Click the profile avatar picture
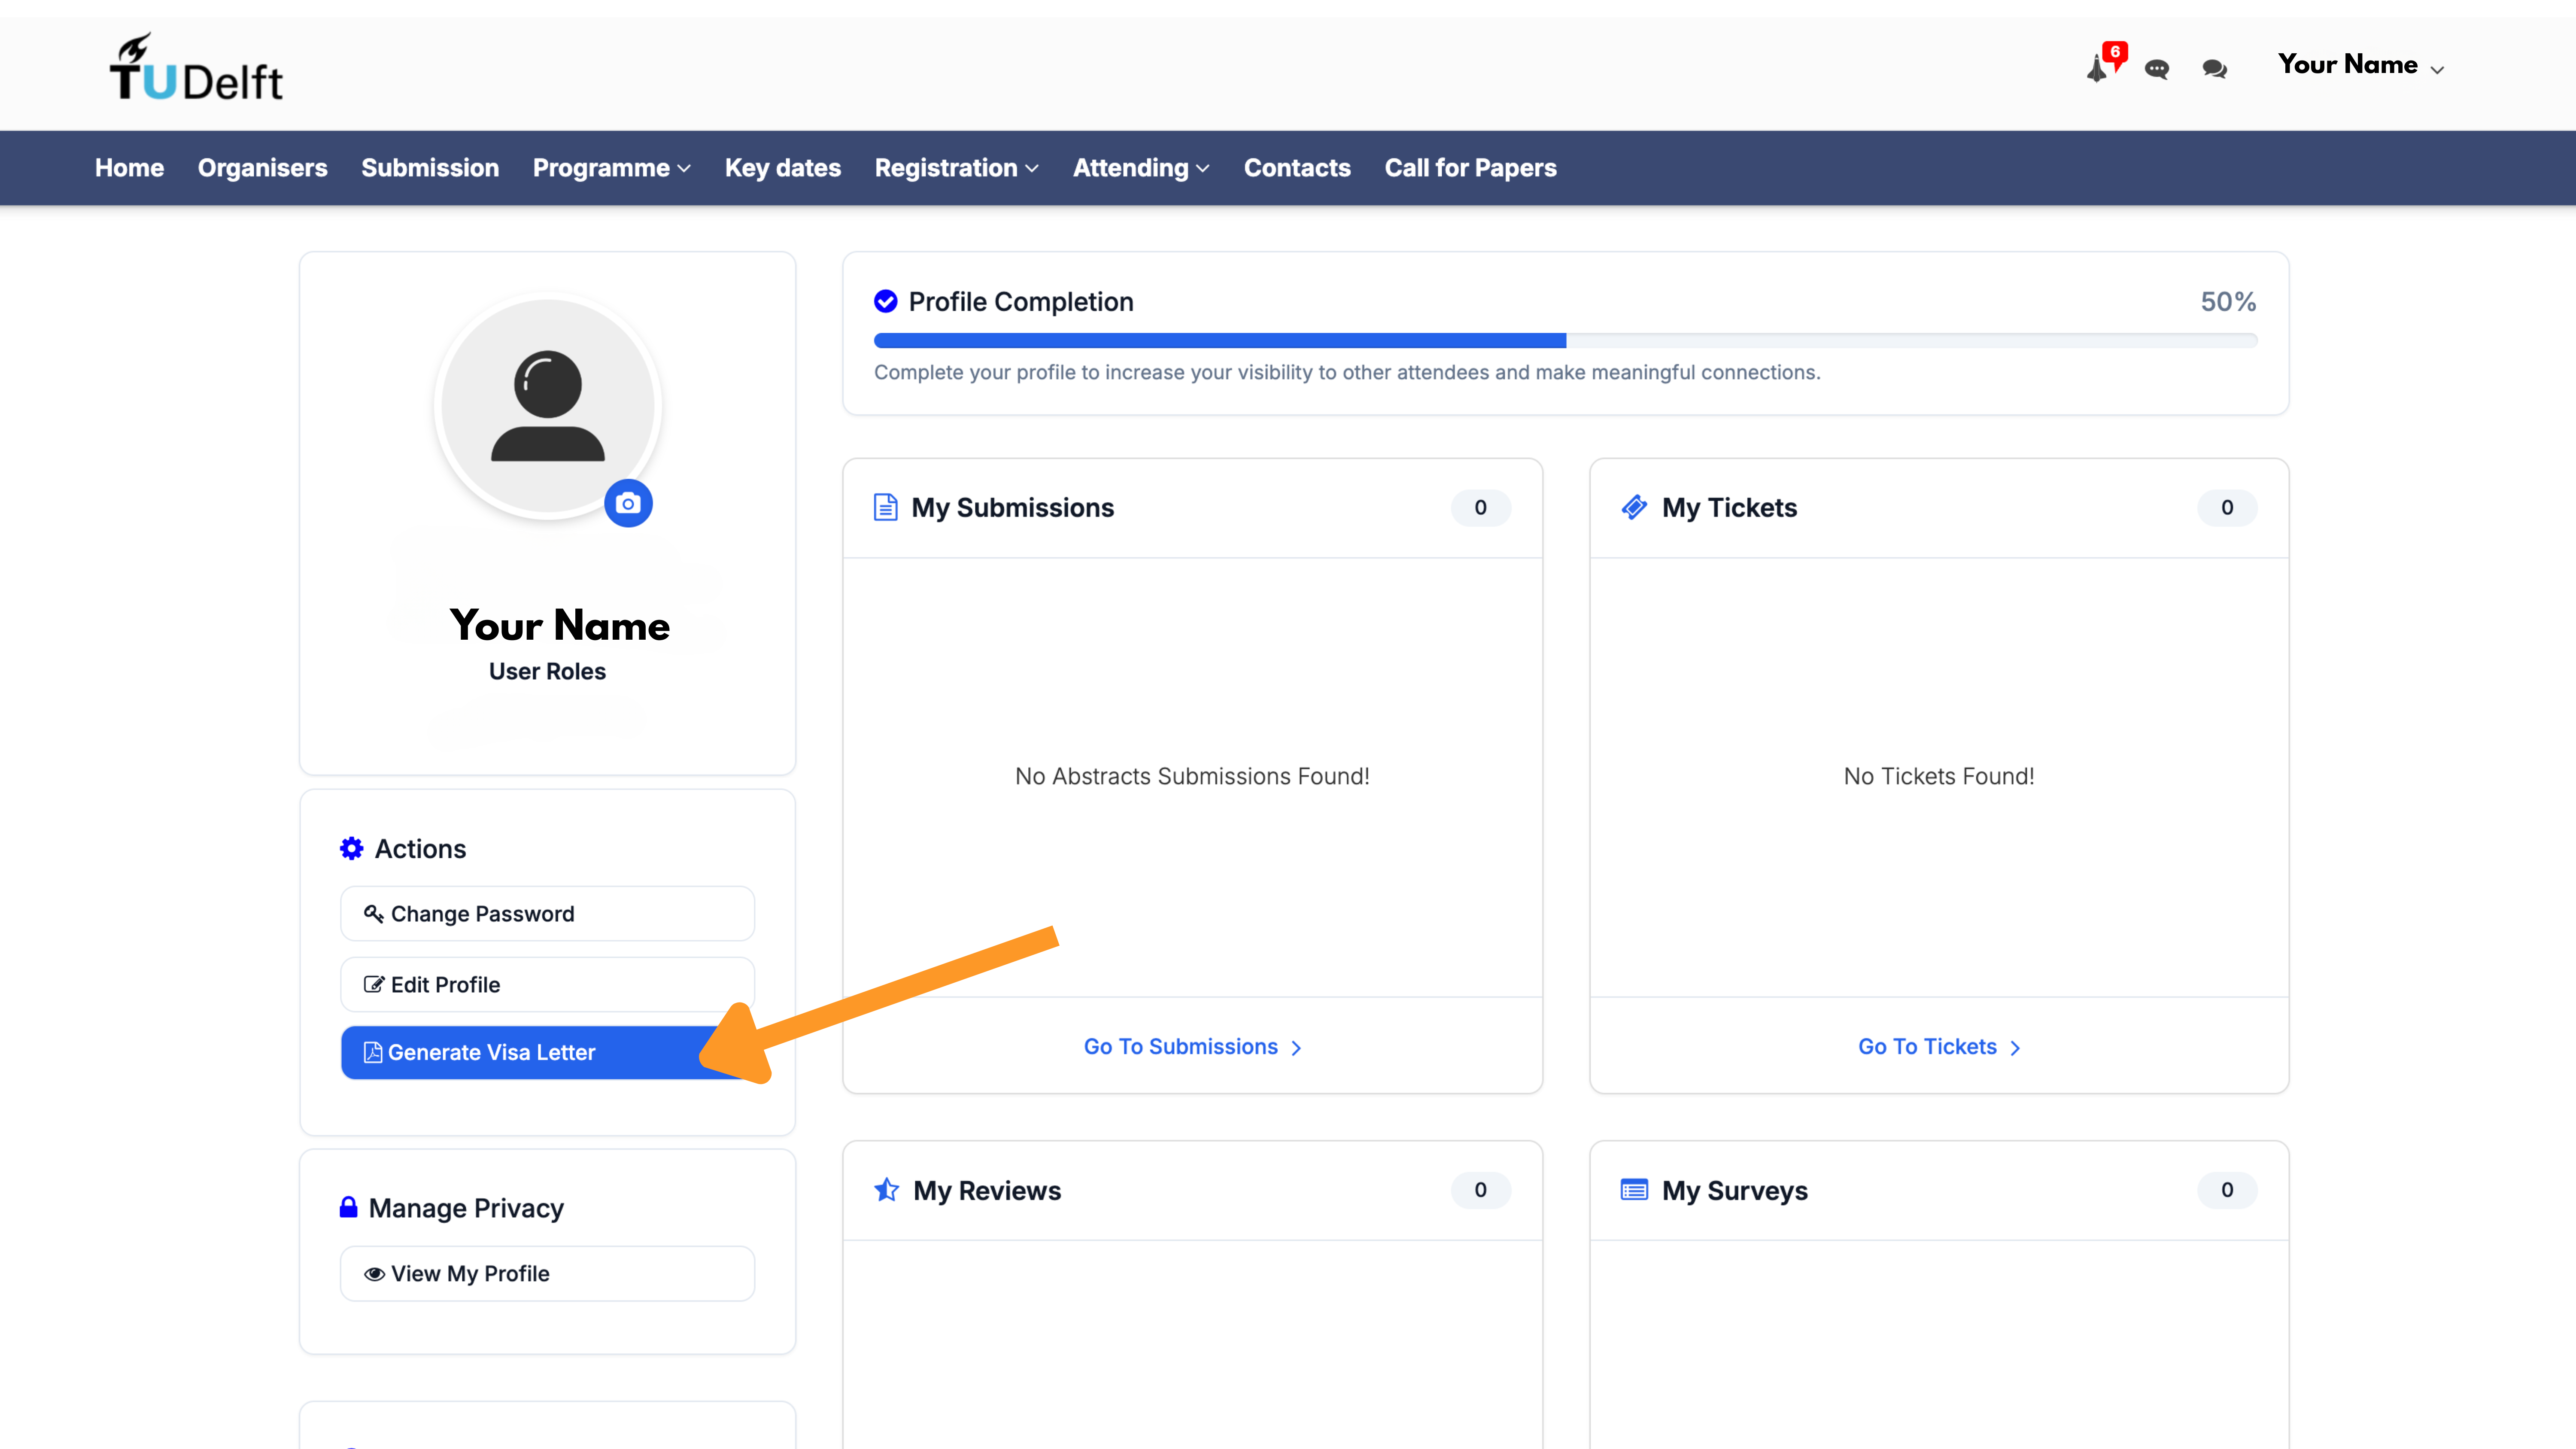The image size is (2576, 1449). coord(548,406)
